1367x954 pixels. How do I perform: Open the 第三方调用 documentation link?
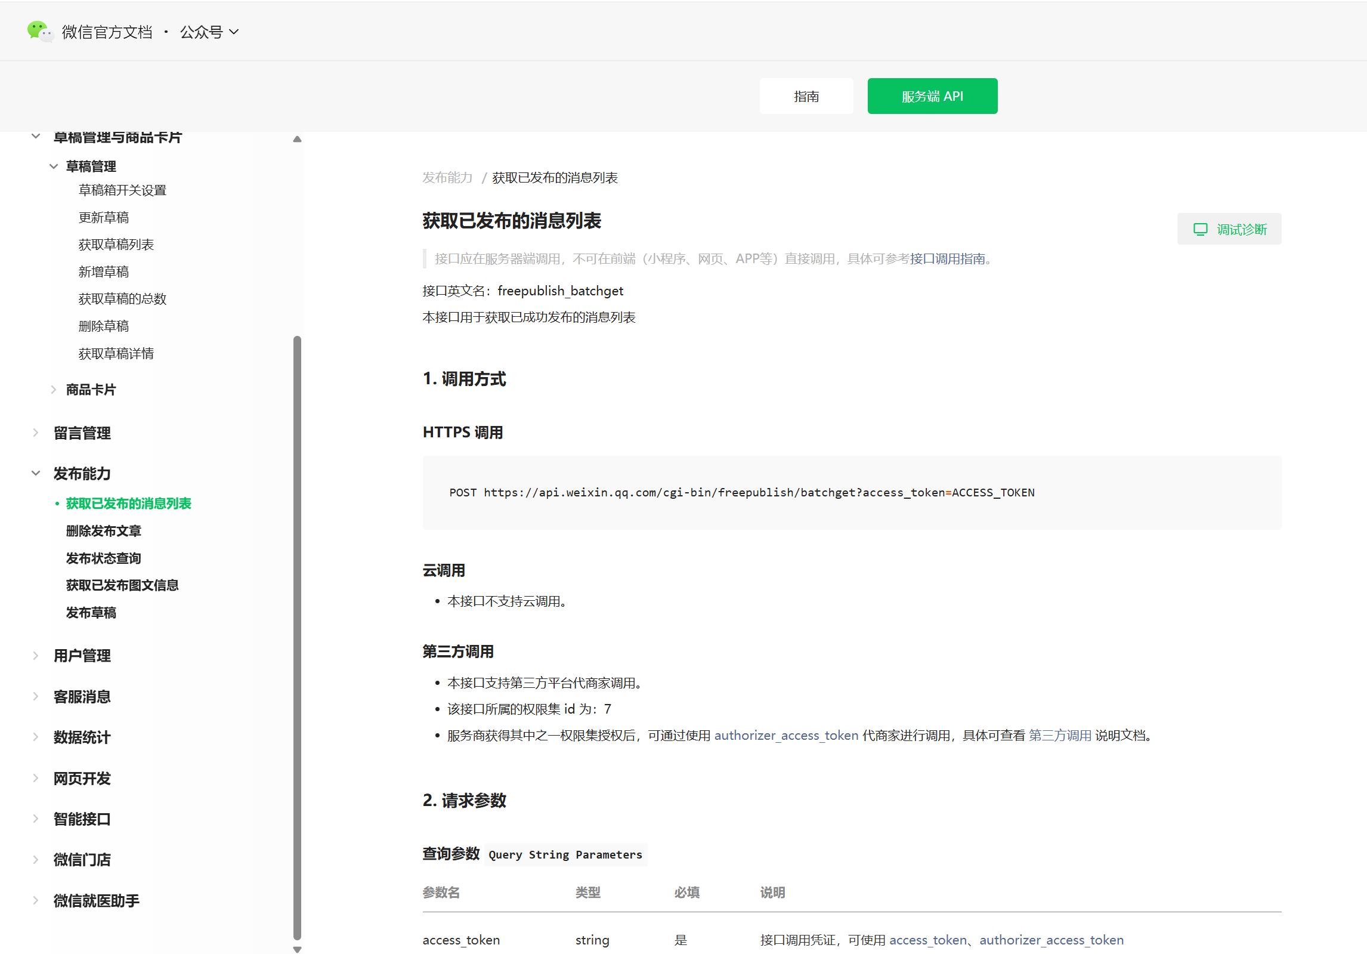point(1059,736)
